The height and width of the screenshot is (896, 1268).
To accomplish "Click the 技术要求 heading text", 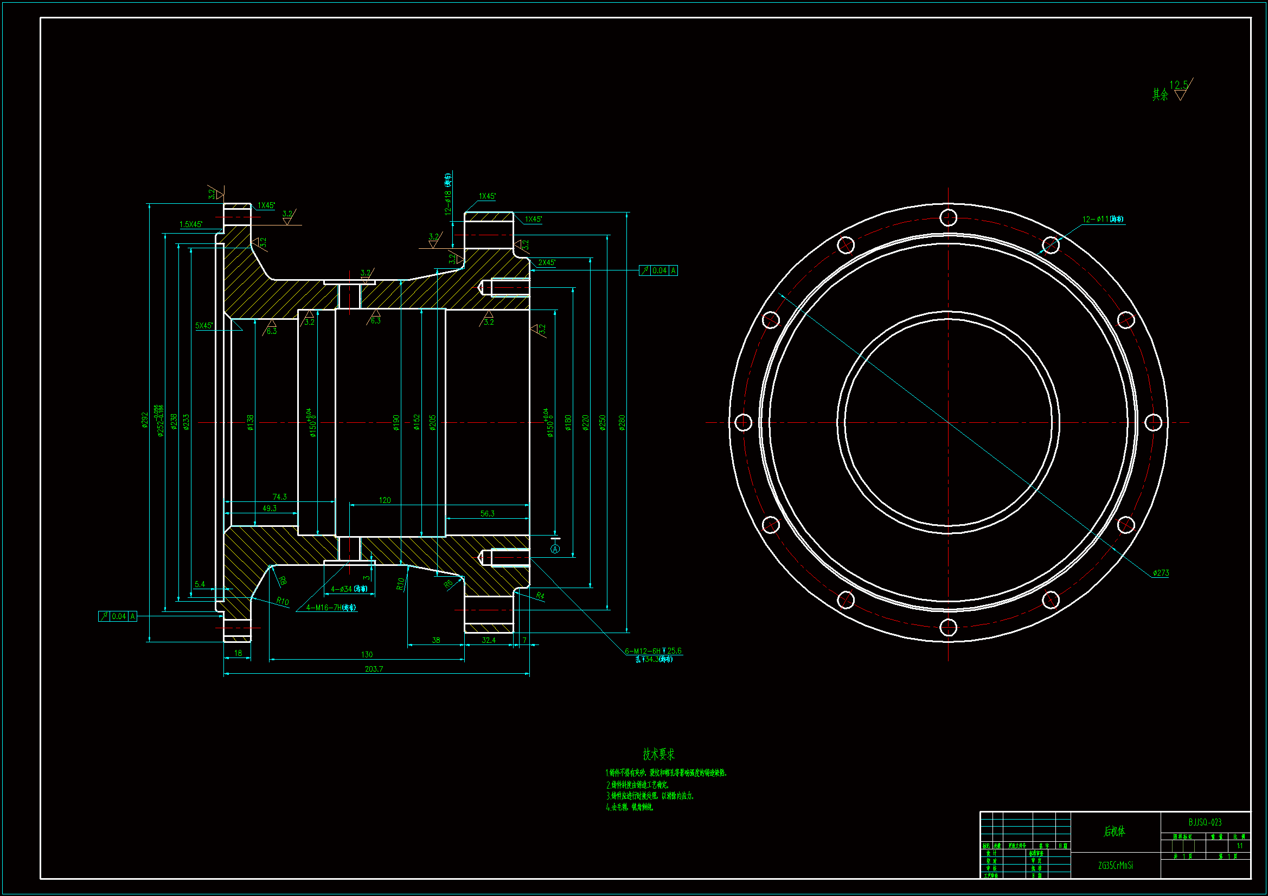I will pyautogui.click(x=658, y=754).
